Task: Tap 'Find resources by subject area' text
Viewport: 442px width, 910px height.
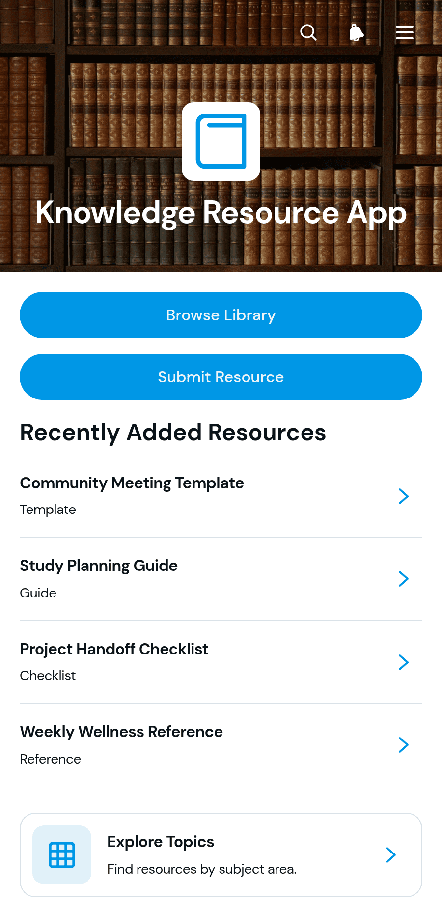Action: click(x=202, y=869)
